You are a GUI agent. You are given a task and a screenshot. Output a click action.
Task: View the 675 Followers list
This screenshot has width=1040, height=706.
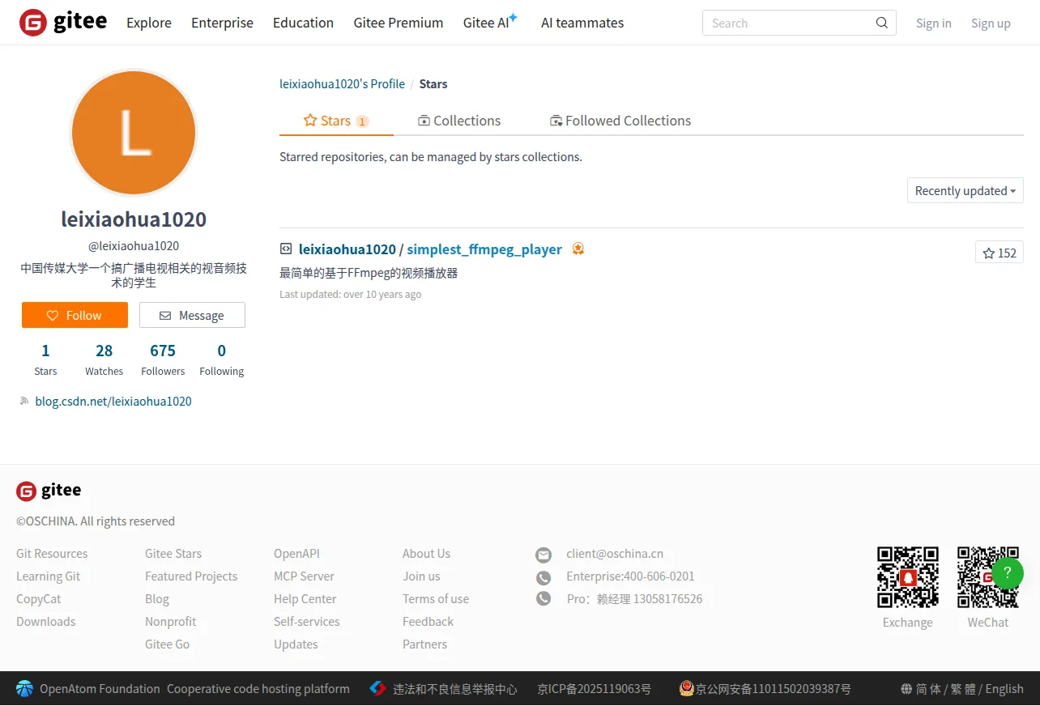(163, 359)
